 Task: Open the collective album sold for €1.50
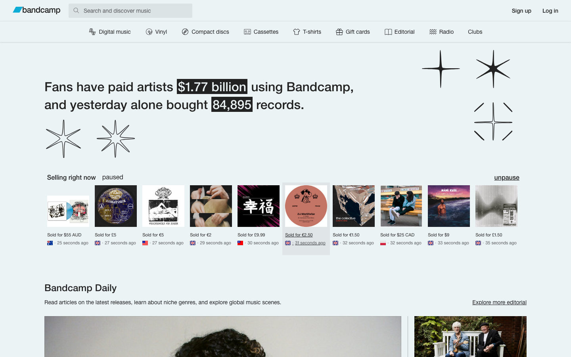(354, 206)
